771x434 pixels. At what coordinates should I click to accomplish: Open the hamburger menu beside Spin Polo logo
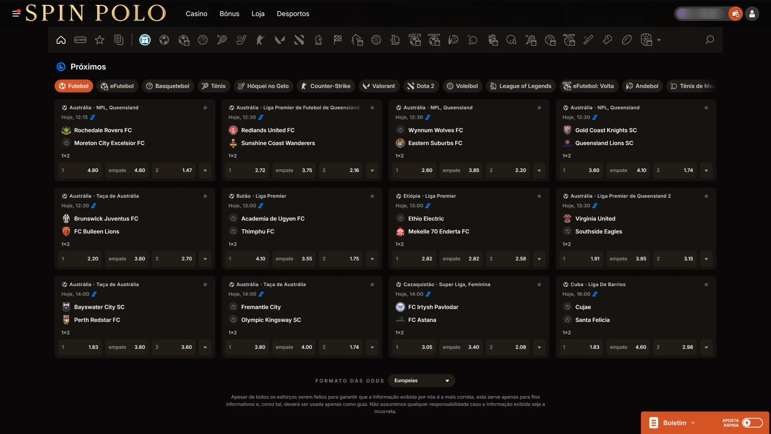[x=16, y=13]
